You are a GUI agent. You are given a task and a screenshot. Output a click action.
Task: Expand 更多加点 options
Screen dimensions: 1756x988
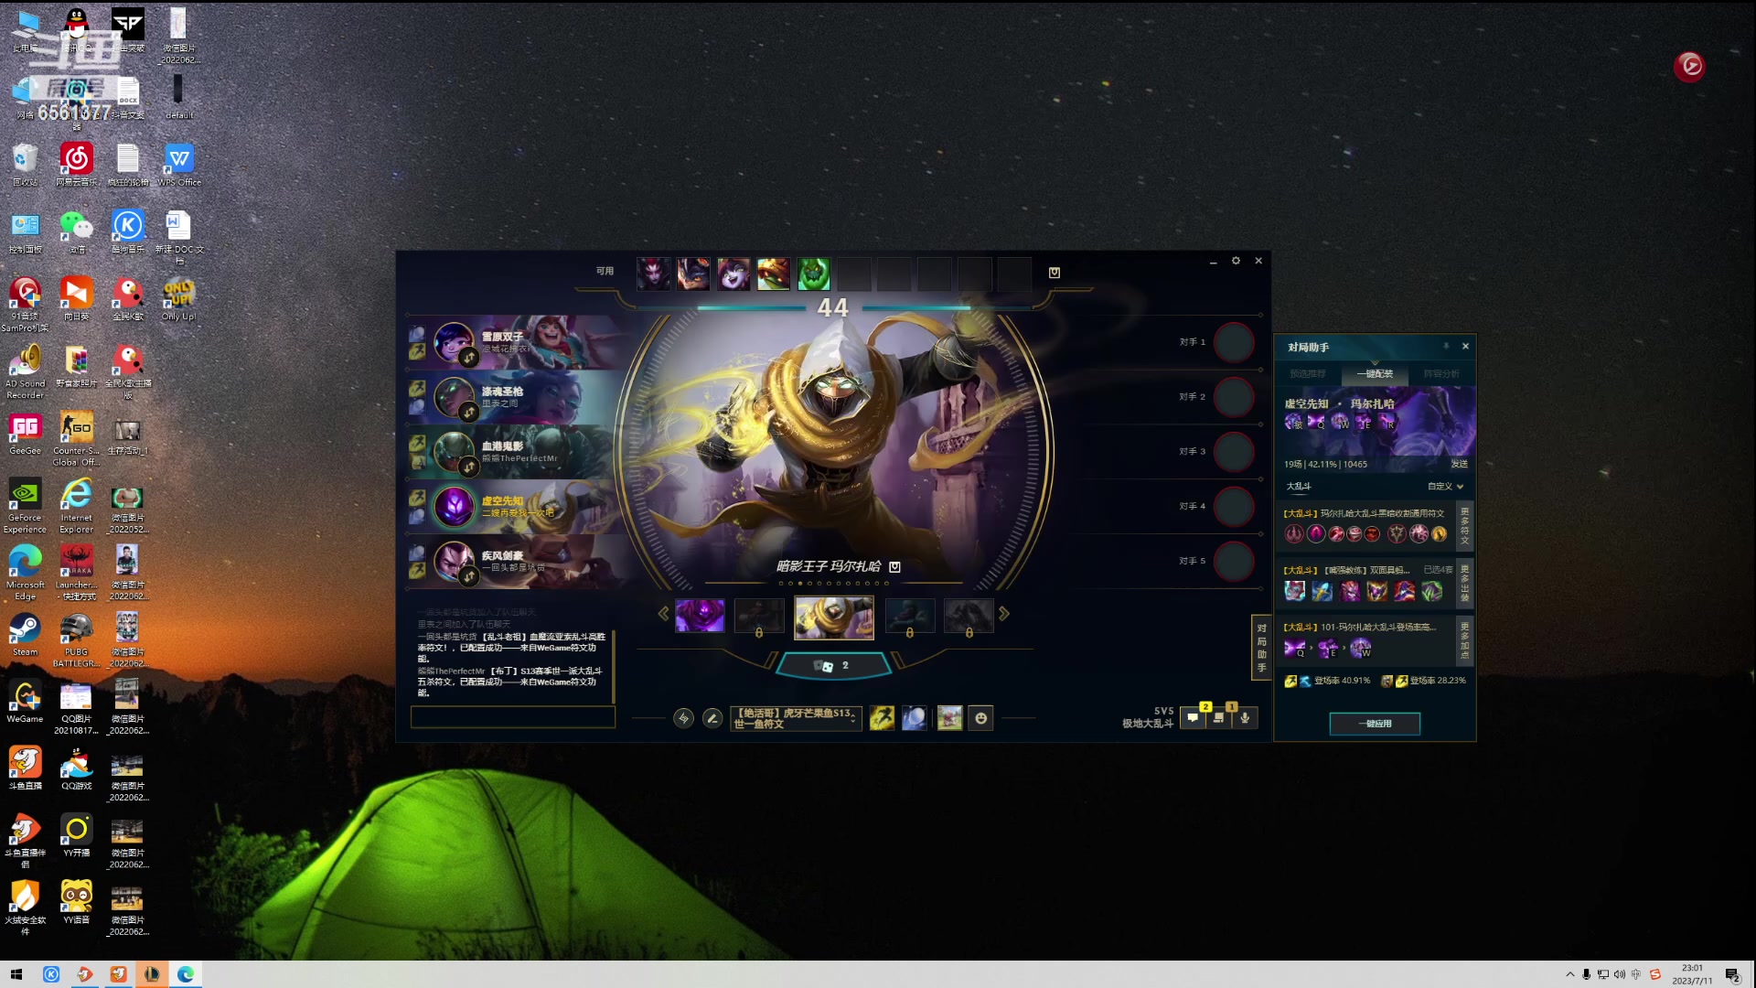tap(1464, 640)
